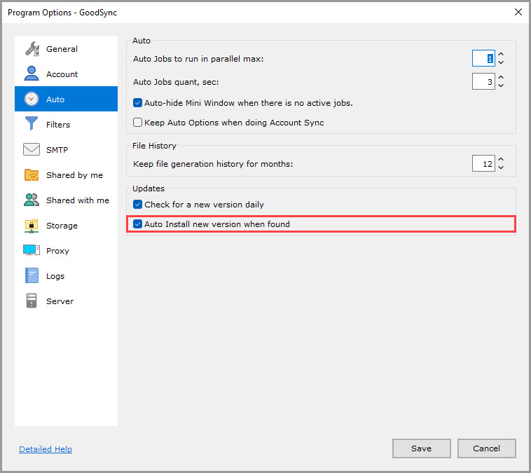Click the Logs notebook icon
This screenshot has height=473, width=531.
(x=32, y=275)
